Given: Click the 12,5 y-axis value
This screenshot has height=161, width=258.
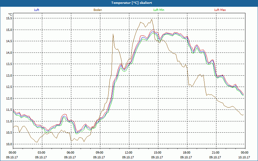Looking at the screenshot, I should [9, 87].
